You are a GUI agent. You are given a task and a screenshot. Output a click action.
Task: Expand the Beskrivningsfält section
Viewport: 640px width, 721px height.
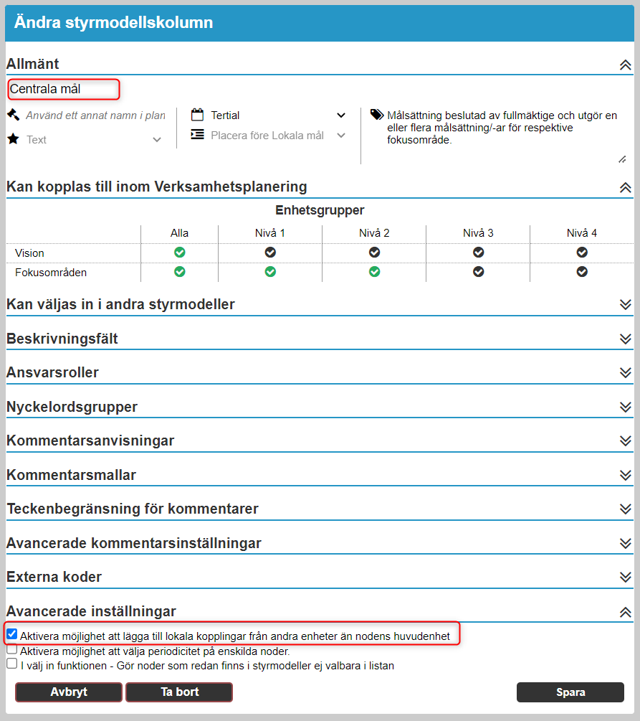[x=625, y=339]
